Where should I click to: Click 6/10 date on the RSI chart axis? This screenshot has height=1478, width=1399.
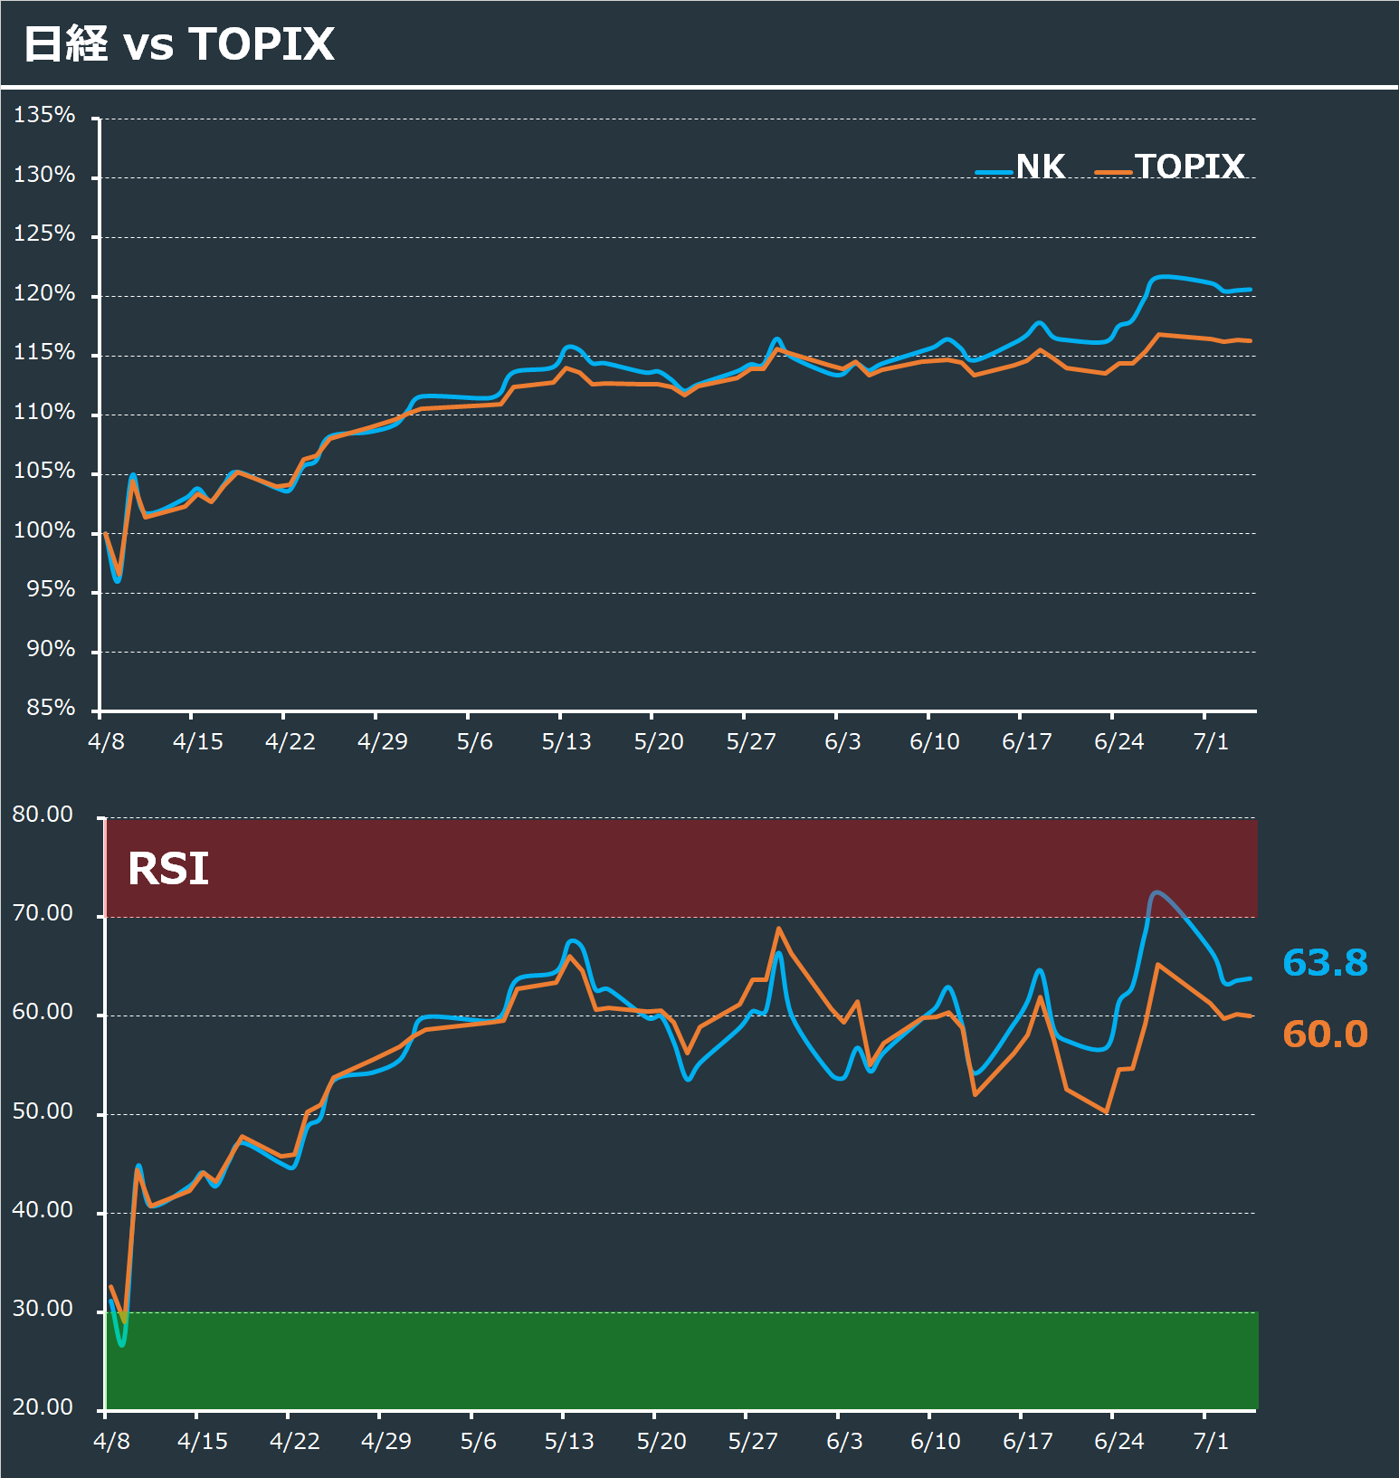(936, 1441)
